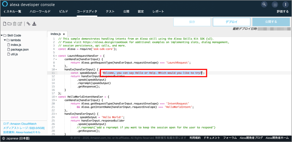Click the デプロイ button
Viewport: 292px width, 142px height.
coord(231,22)
